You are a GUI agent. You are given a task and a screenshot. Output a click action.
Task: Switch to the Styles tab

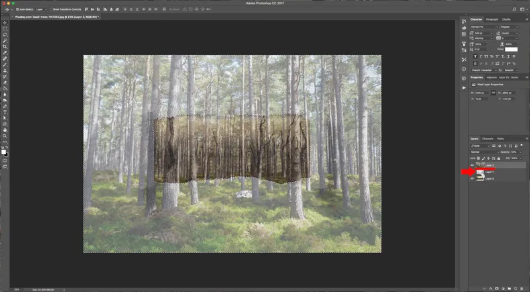[515, 77]
